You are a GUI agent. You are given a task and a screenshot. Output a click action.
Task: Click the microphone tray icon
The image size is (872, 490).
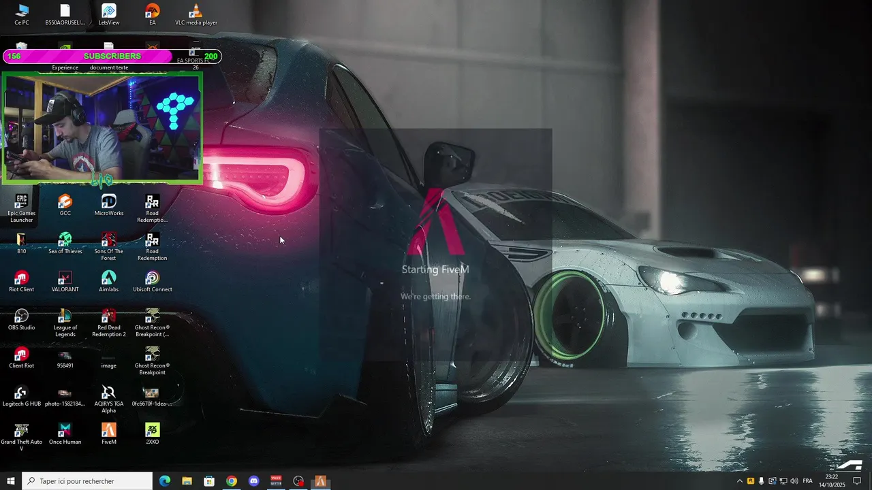tap(762, 481)
